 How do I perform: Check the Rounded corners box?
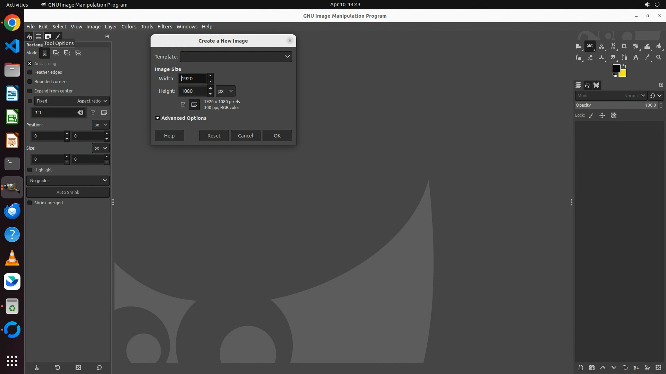point(30,82)
